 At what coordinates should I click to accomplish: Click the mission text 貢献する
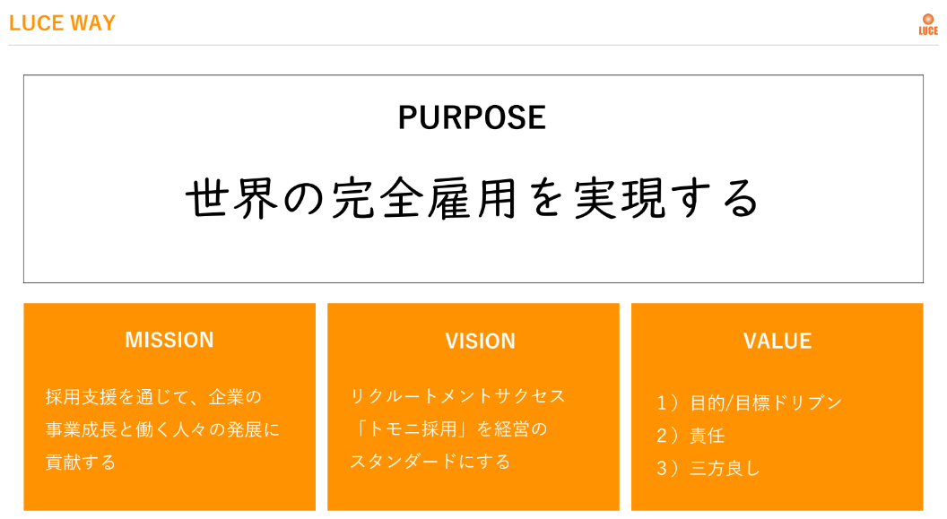tap(81, 463)
